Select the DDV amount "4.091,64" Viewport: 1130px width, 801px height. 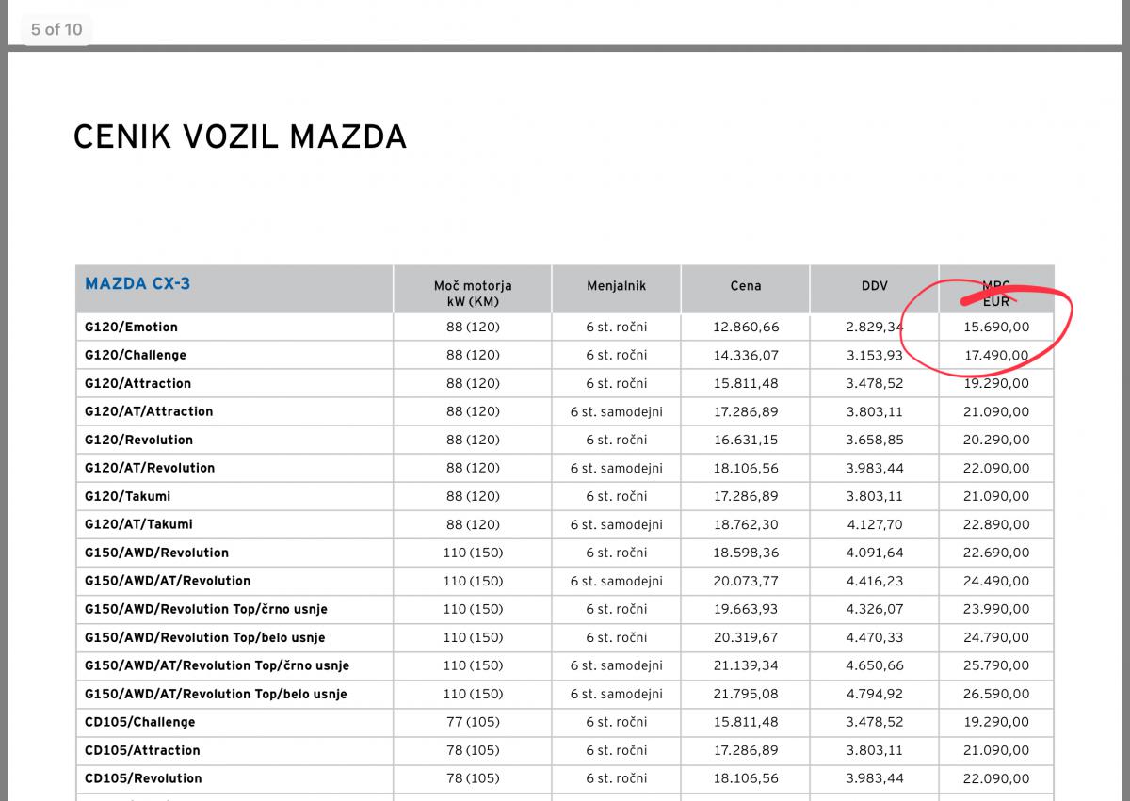(875, 553)
